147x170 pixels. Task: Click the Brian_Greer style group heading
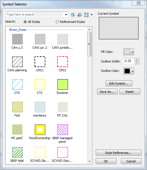coord(18,30)
